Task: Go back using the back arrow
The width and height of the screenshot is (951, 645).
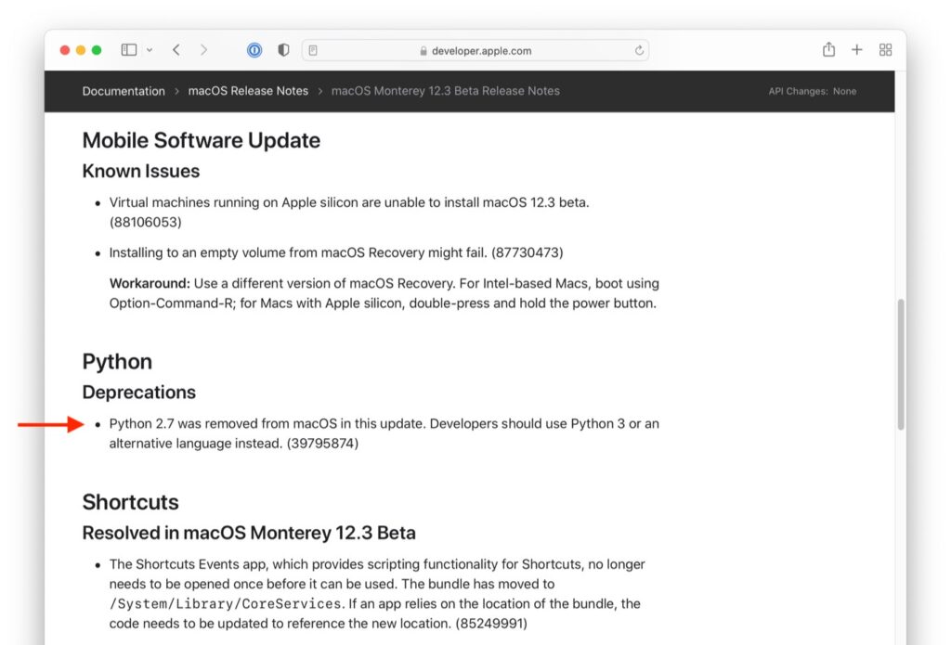Action: [x=176, y=49]
